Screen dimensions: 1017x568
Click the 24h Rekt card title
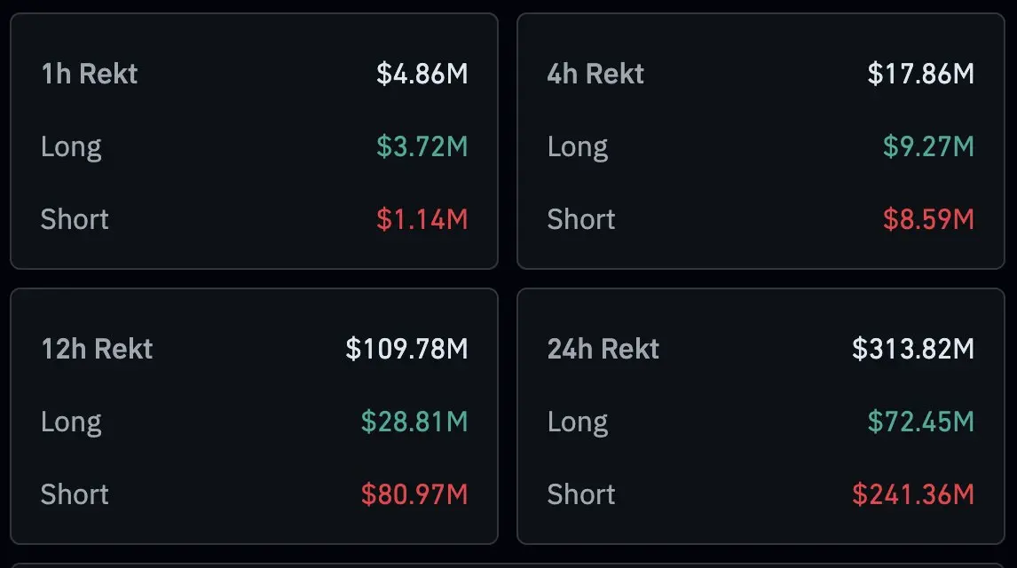click(603, 349)
